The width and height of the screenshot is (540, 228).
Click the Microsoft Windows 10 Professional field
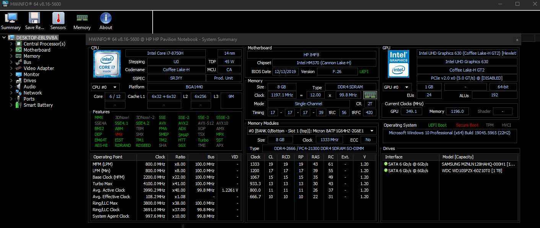pos(450,136)
